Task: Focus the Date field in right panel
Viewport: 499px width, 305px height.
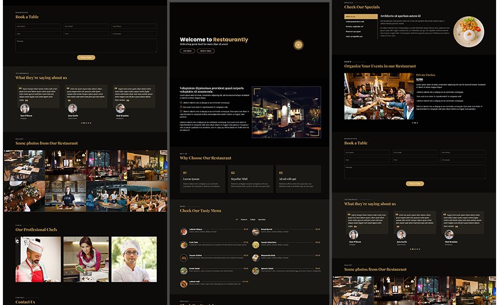Action: tap(367, 160)
